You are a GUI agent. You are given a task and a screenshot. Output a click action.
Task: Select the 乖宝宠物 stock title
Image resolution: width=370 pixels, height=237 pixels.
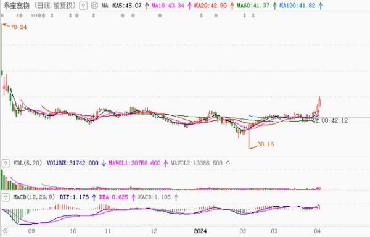[x=16, y=6]
